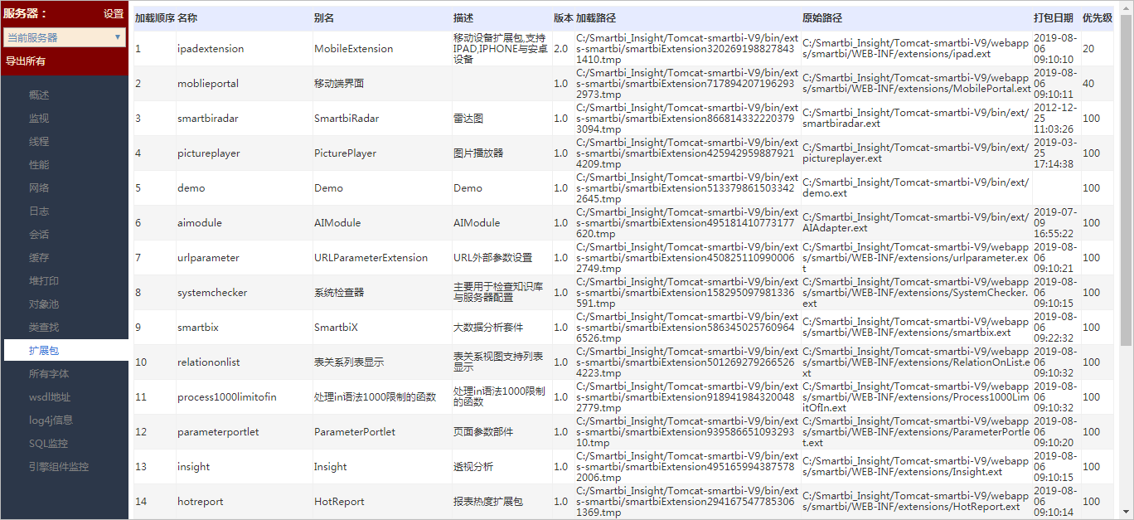
Task: Click the 版本 column header
Action: (564, 18)
